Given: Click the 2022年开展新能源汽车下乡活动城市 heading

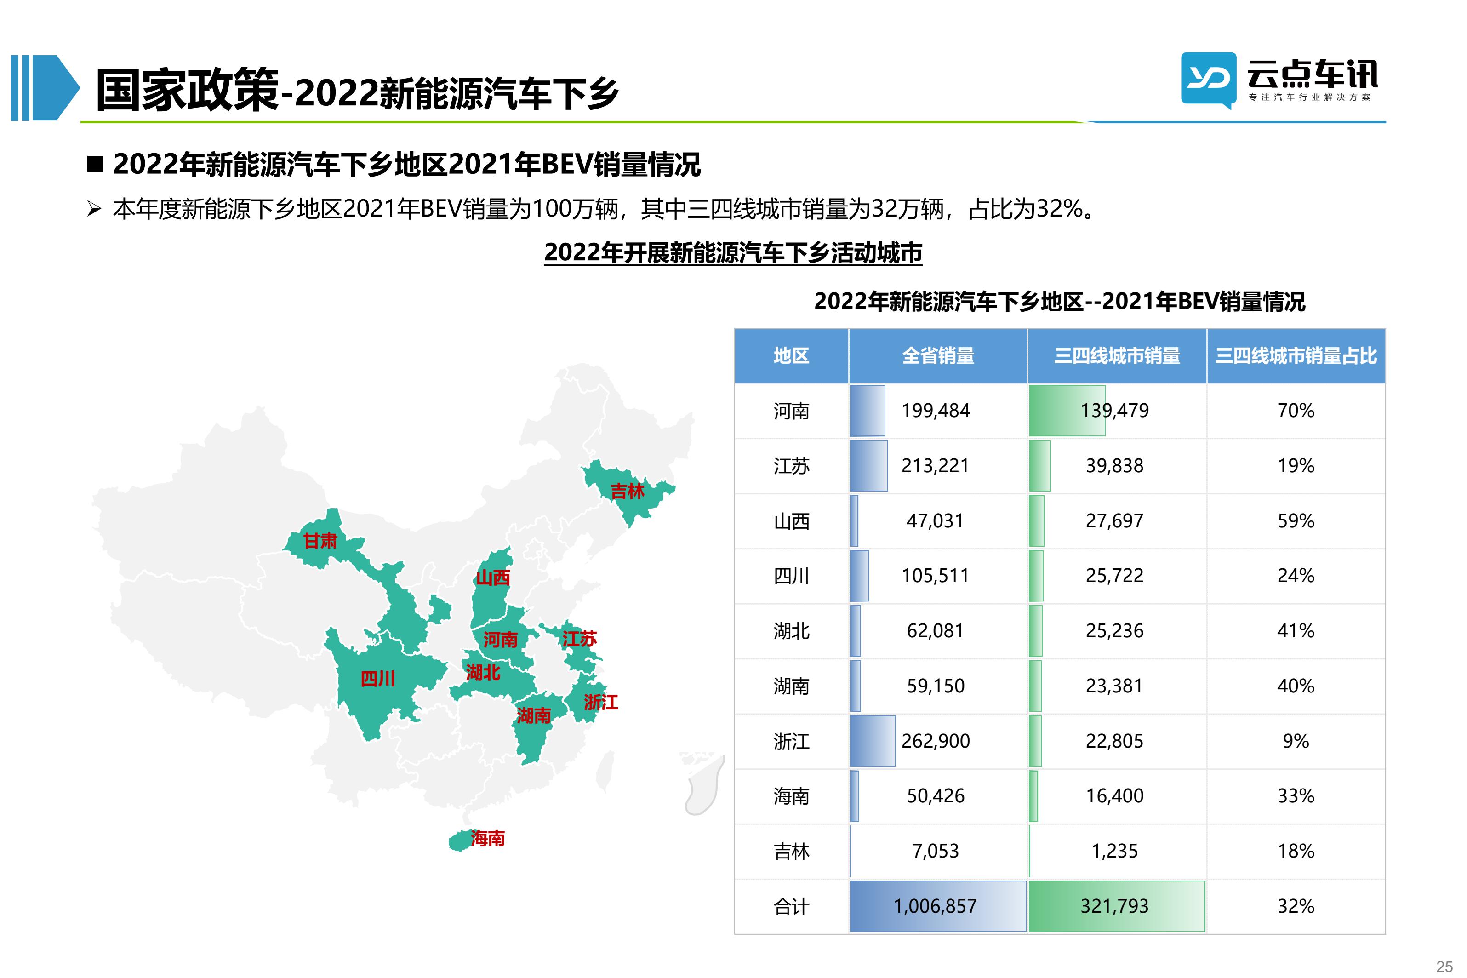Looking at the screenshot, I should point(733,252).
